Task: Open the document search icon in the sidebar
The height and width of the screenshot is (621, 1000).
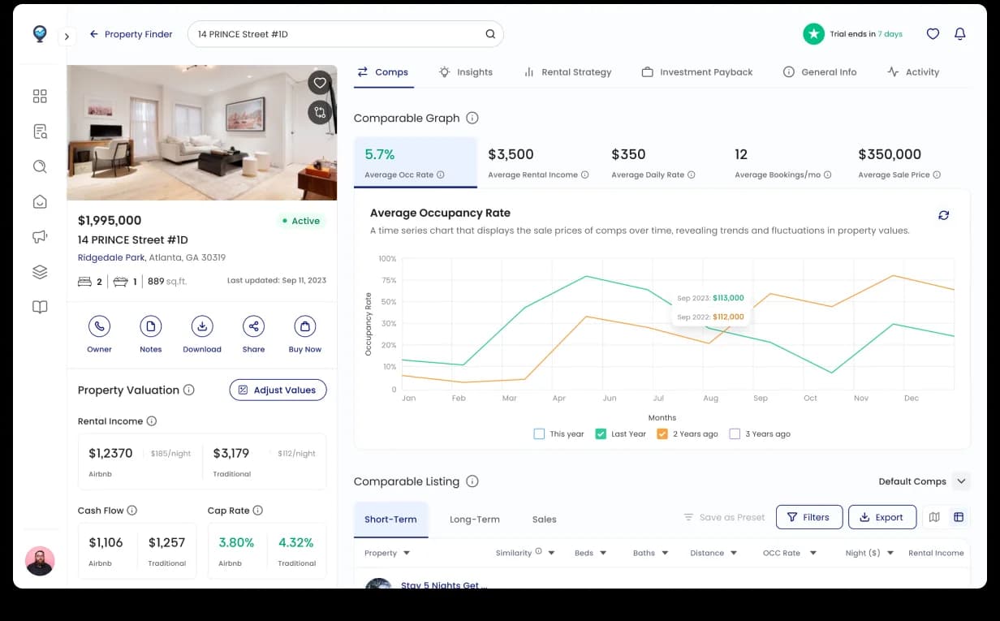Action: (x=40, y=132)
